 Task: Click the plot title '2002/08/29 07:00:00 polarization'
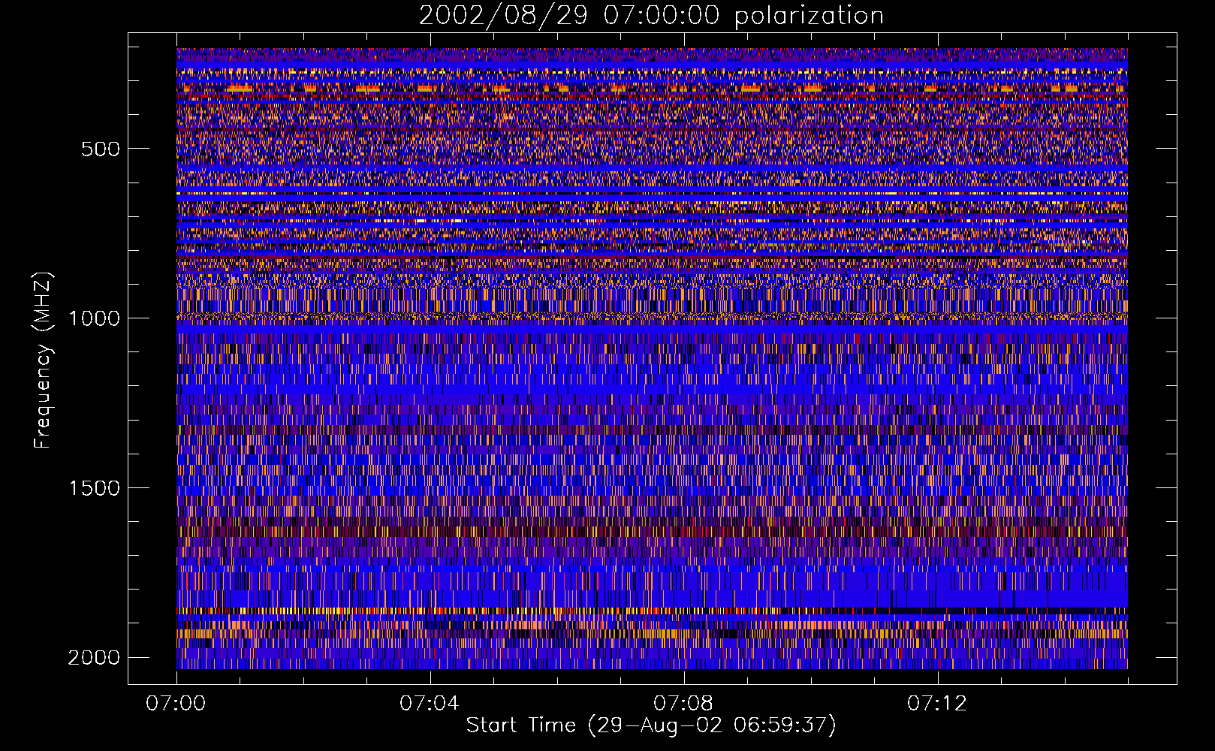tap(651, 16)
